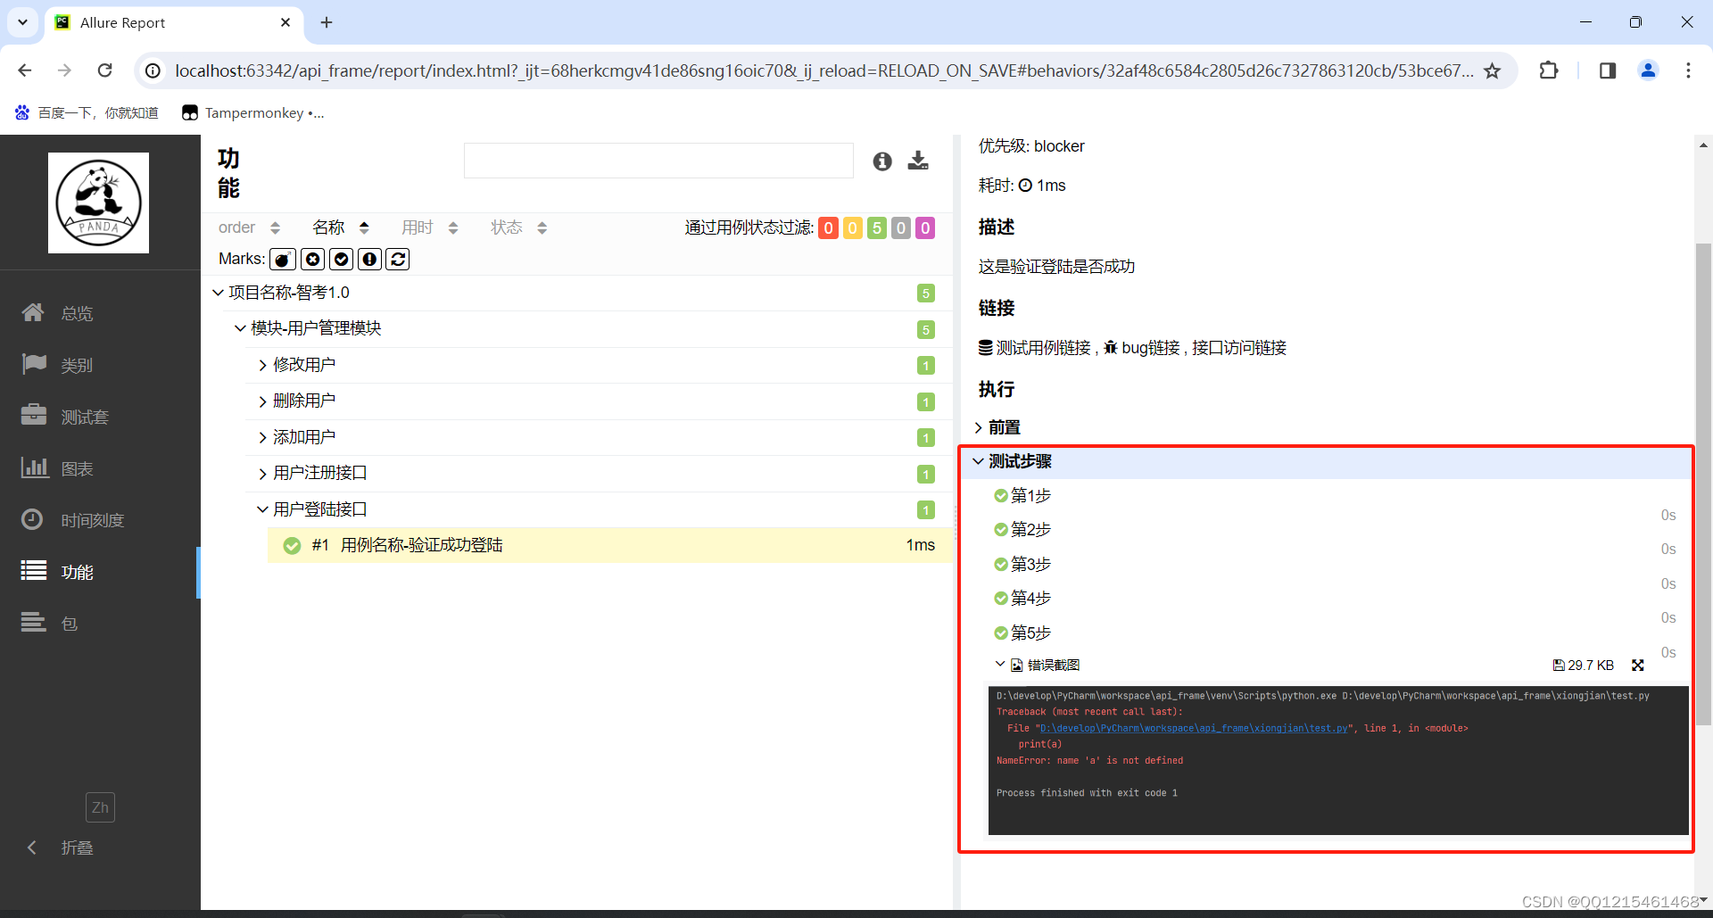Screen dimensions: 1713x918
Task: Toggle the red failed status filter
Action: tap(829, 228)
